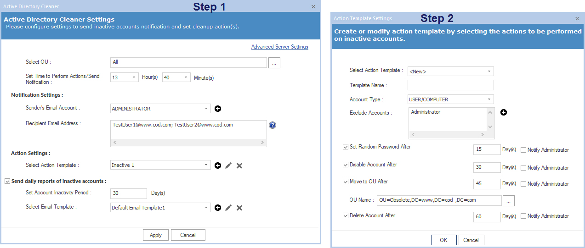585x248 pixels.
Task: Click the Move to OU After days field
Action: pyautogui.click(x=487, y=184)
